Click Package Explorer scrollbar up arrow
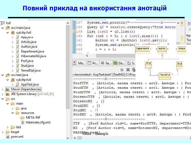191x143 pixels. coord(68,23)
